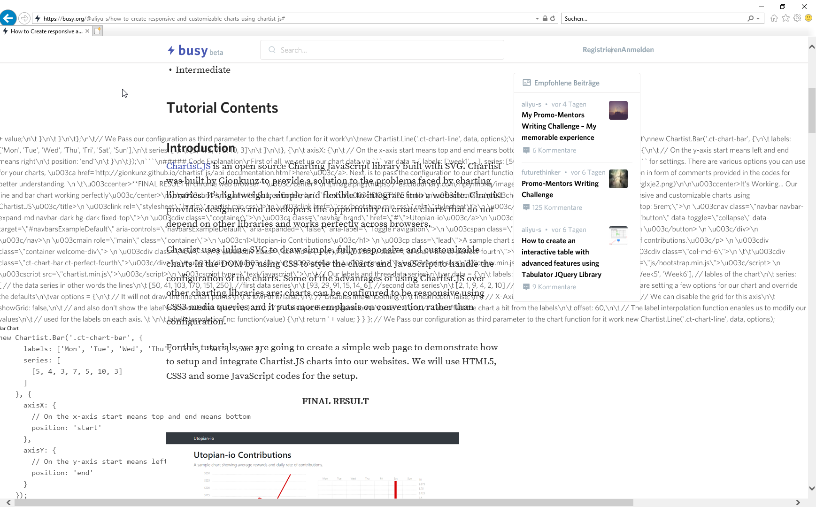The image size is (816, 507).
Task: Click '9 Kommentare' comments link
Action: pyautogui.click(x=554, y=287)
